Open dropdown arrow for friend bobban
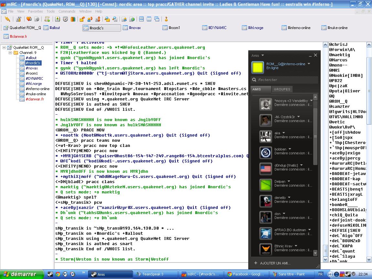372x279 pixels. point(289,149)
